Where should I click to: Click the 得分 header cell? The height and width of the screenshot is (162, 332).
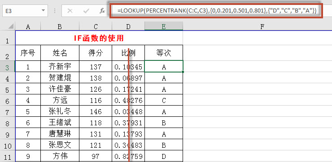coord(96,53)
